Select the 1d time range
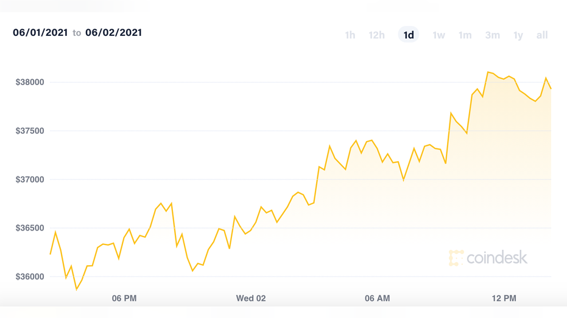The image size is (567, 318). point(409,35)
